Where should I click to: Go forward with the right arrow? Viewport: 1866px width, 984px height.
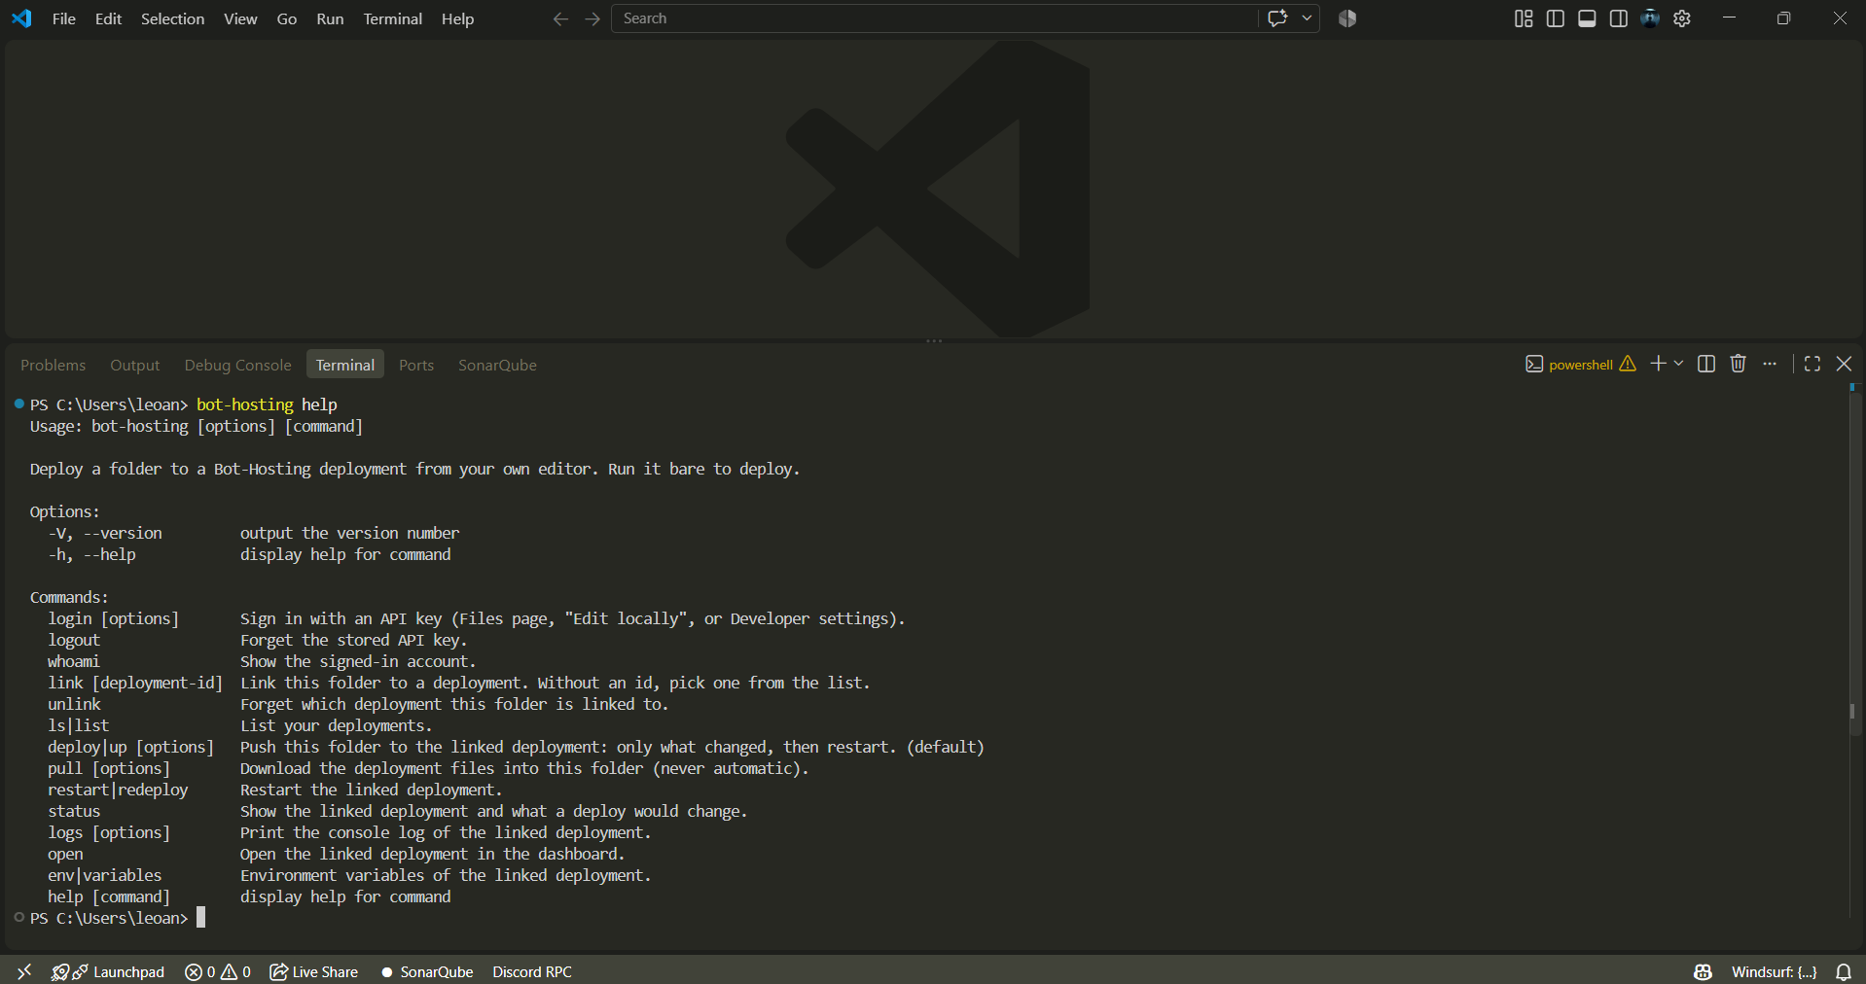coord(592,18)
